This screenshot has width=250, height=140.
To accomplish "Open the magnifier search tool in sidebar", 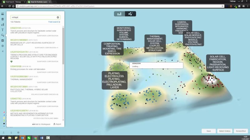I will coord(2,35).
